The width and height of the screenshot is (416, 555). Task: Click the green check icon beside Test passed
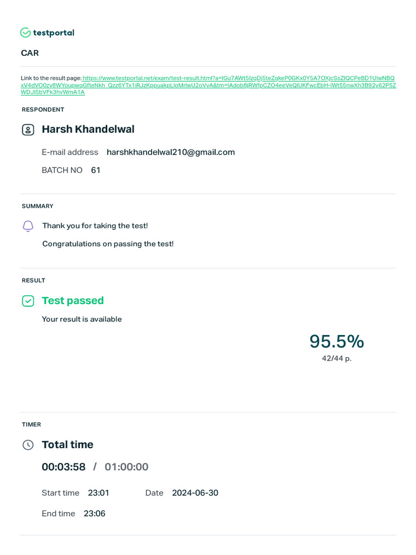pos(28,301)
